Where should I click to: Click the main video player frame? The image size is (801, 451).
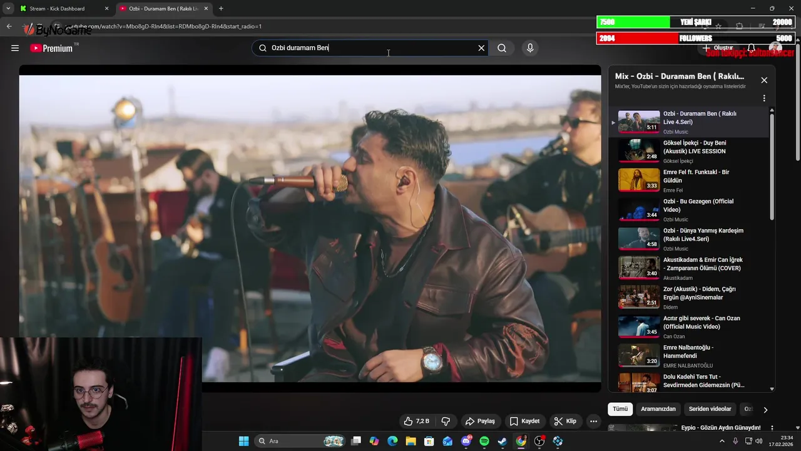tap(310, 228)
